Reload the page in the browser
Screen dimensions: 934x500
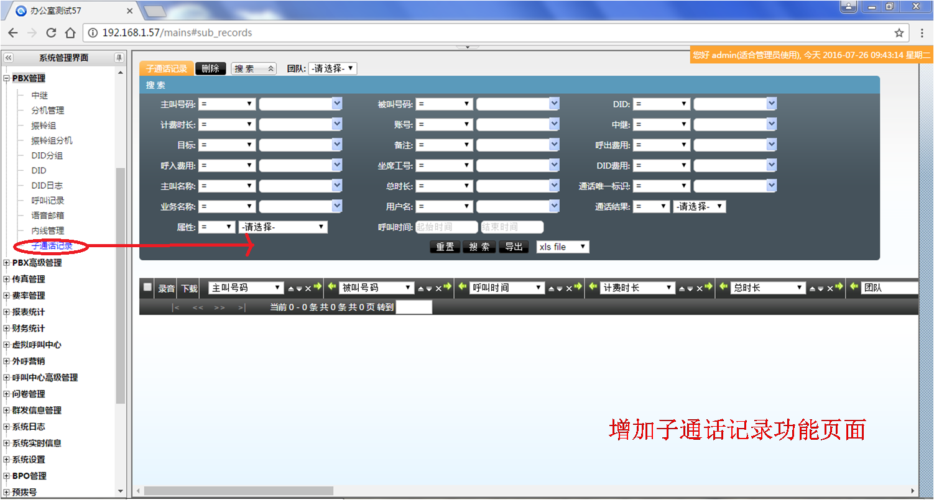pyautogui.click(x=51, y=32)
